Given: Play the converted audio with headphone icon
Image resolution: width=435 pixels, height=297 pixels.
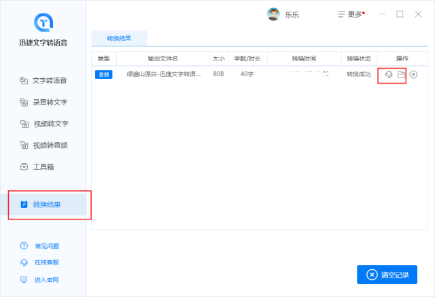Looking at the screenshot, I should (x=388, y=74).
